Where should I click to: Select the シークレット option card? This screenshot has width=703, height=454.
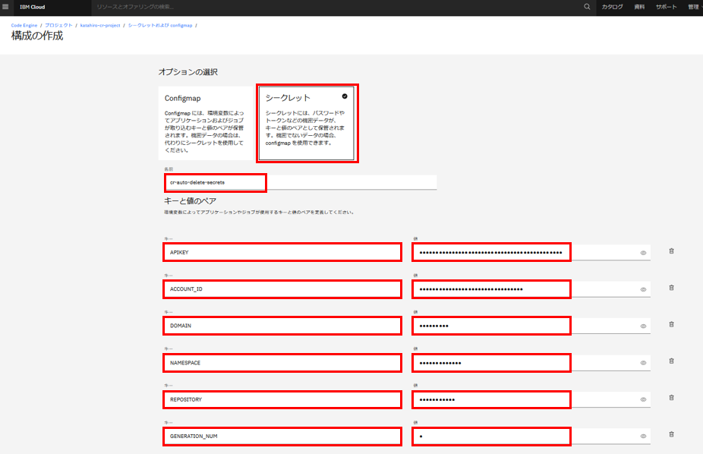point(307,123)
